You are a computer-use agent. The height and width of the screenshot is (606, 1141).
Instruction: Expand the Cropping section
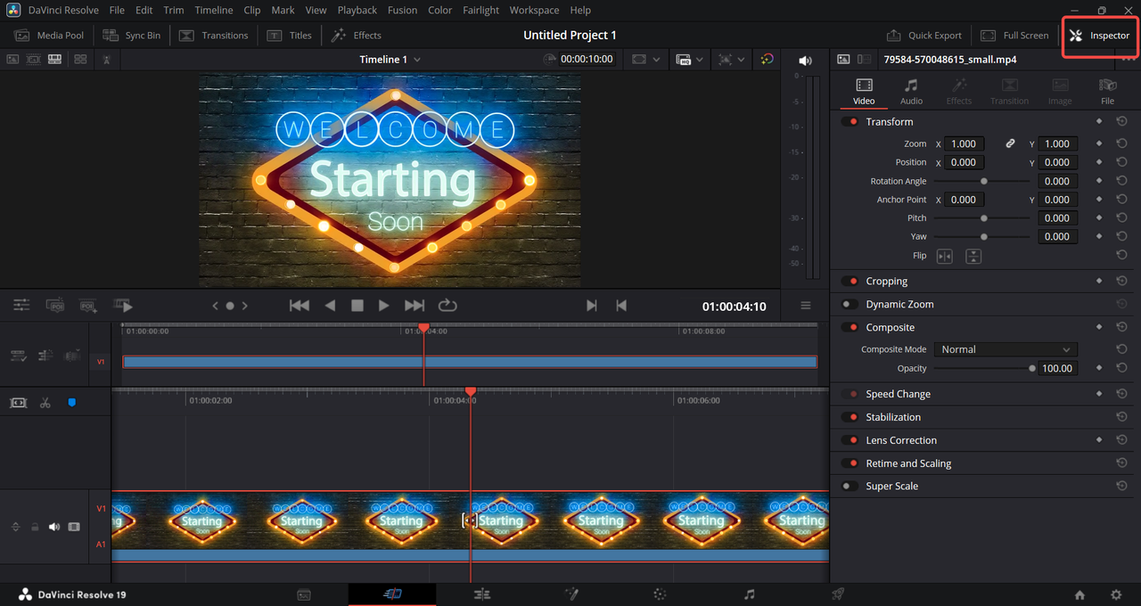(x=886, y=282)
